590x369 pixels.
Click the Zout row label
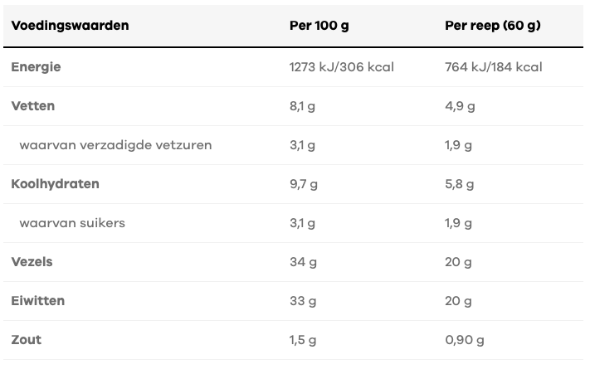tap(26, 340)
